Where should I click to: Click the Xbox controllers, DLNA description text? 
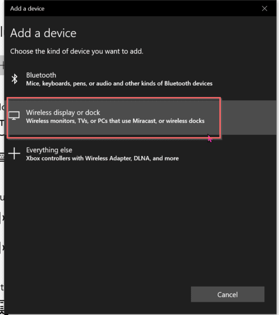(102, 159)
